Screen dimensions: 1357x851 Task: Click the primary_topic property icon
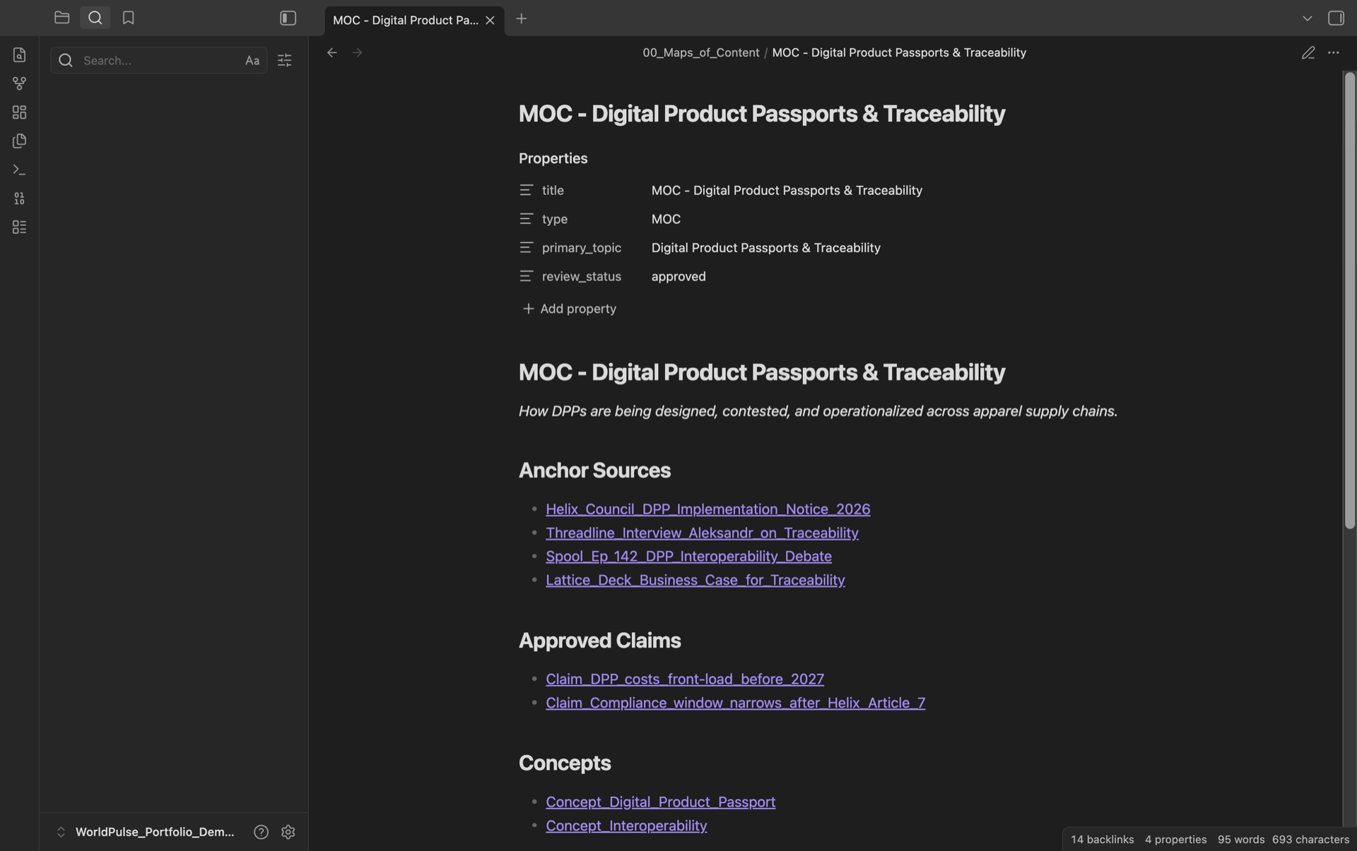pyautogui.click(x=526, y=248)
